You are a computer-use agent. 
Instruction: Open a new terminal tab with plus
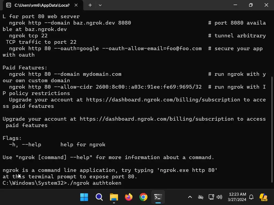(90, 5)
